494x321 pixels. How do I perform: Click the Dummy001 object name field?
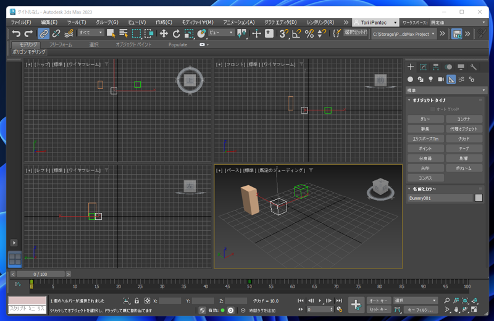[439, 198]
